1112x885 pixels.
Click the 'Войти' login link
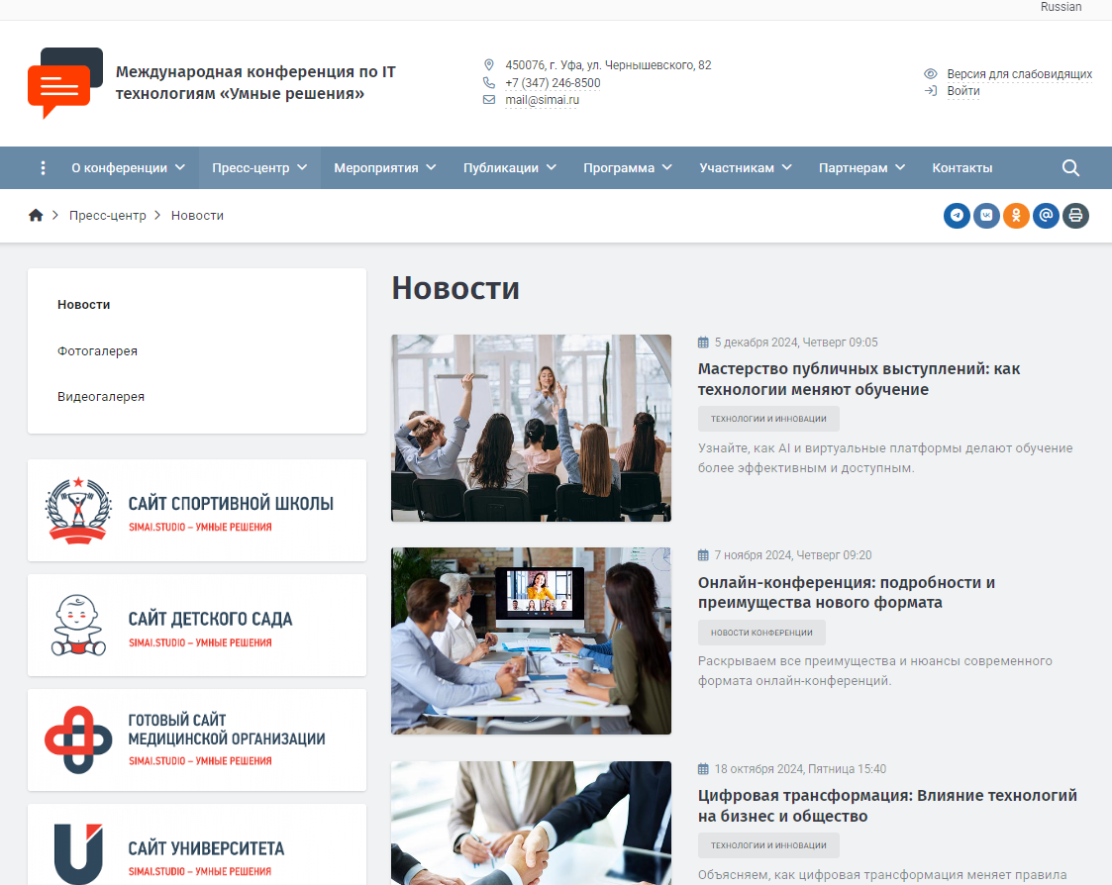tap(962, 91)
